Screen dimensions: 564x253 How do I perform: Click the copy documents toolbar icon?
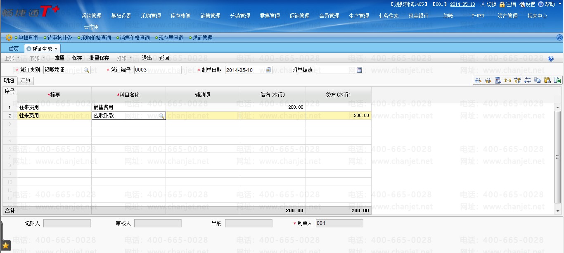click(x=538, y=81)
